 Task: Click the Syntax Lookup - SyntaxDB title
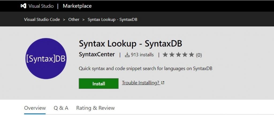coord(130,43)
